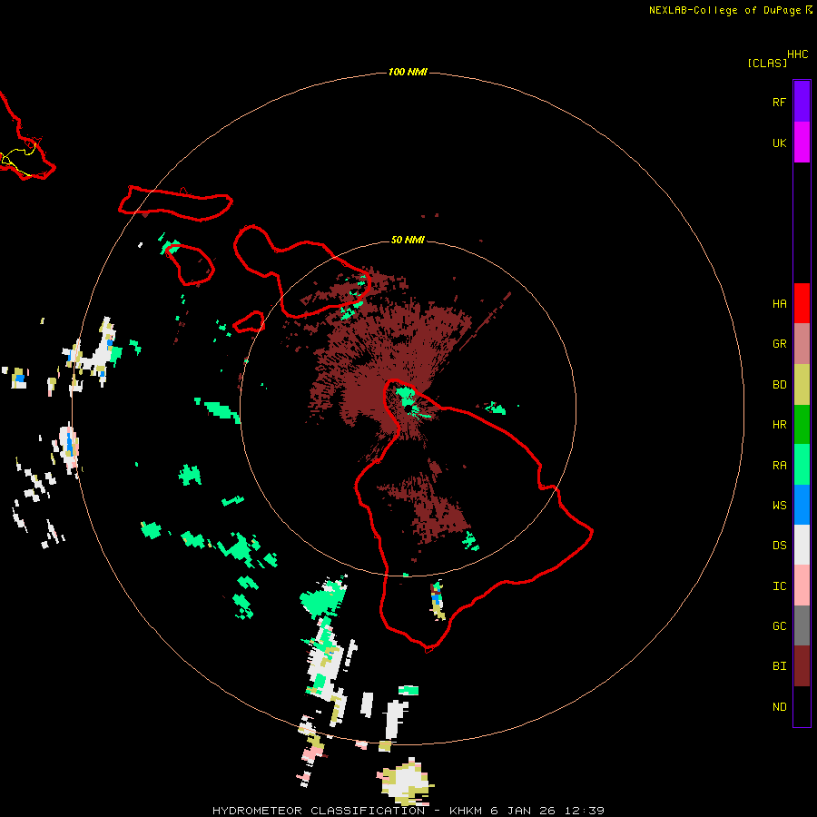817x817 pixels.
Task: Click the ND legend label
Action: pos(779,707)
